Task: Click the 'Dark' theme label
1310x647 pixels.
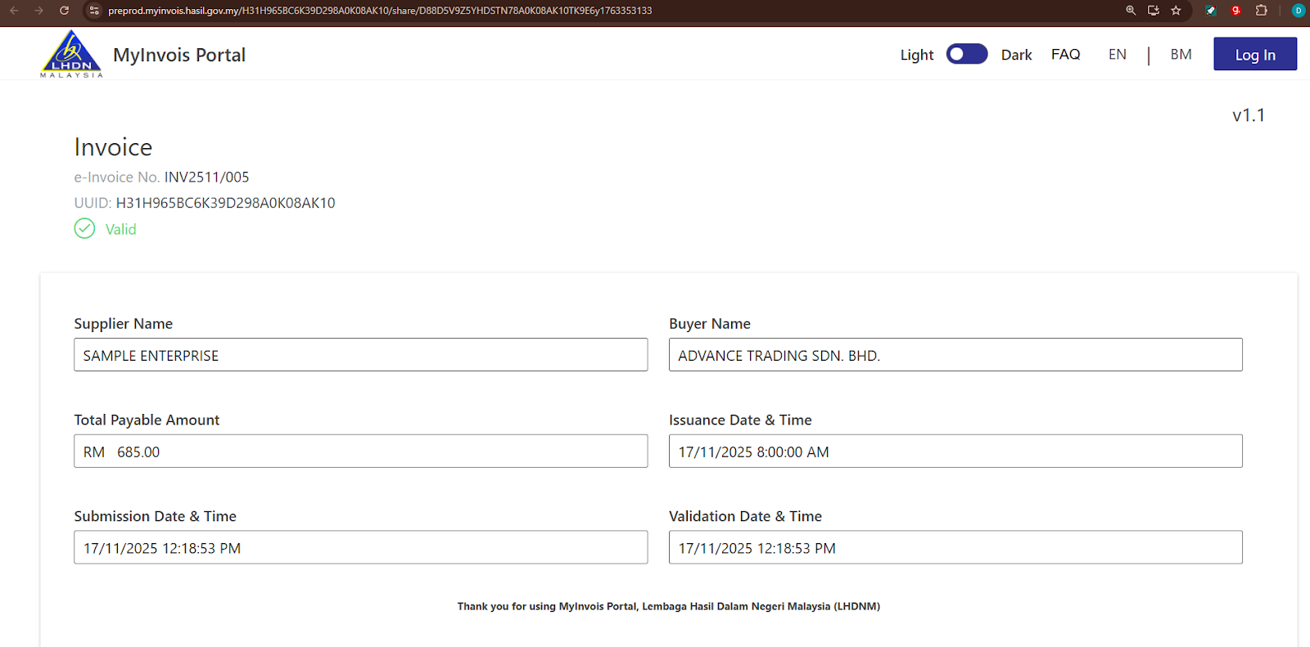Action: (x=1016, y=55)
